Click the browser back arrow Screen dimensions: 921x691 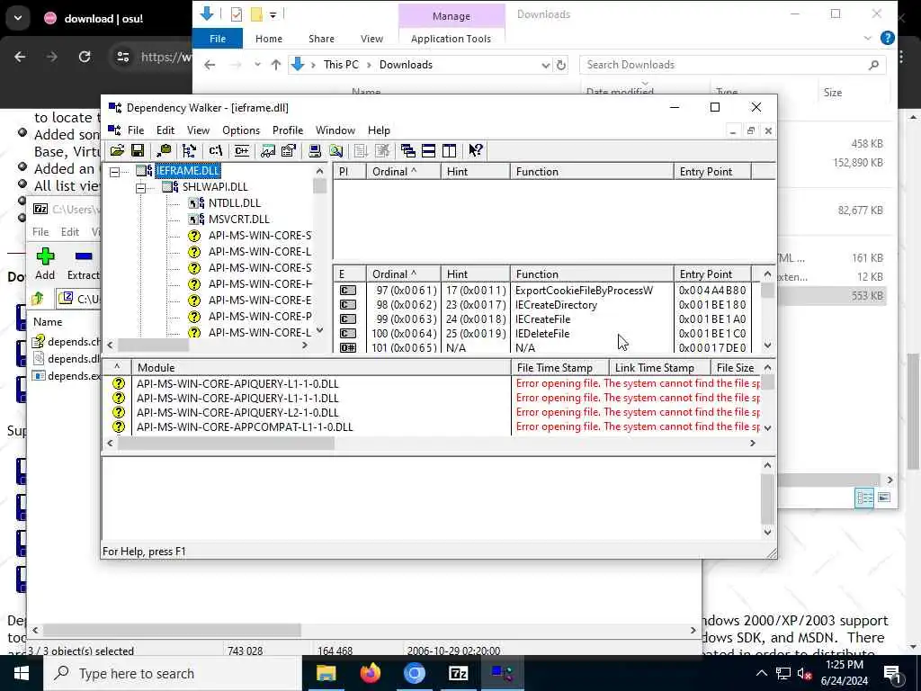point(20,57)
